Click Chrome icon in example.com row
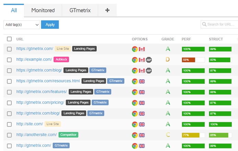The height and width of the screenshot is (151, 238). click(x=135, y=60)
